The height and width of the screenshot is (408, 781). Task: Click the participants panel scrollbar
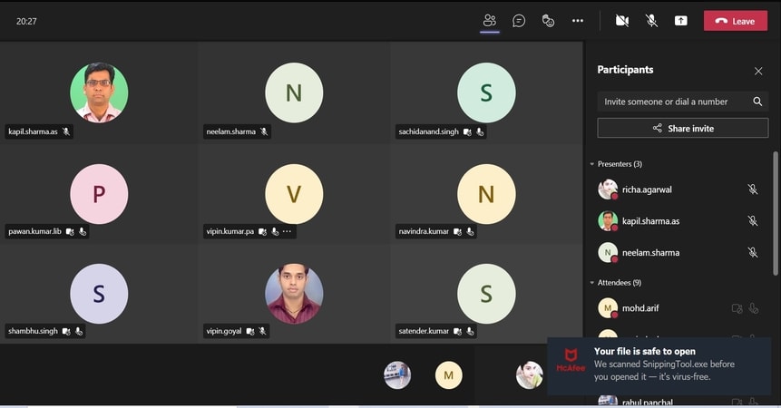point(775,213)
